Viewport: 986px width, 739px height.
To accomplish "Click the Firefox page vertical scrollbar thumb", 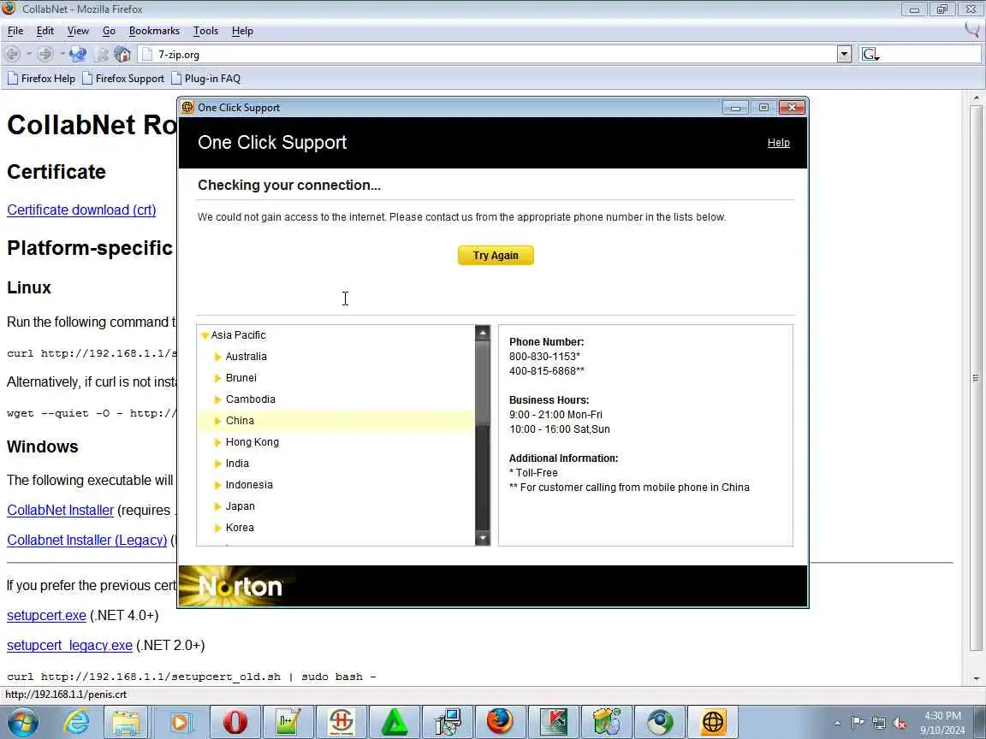I will click(x=976, y=377).
